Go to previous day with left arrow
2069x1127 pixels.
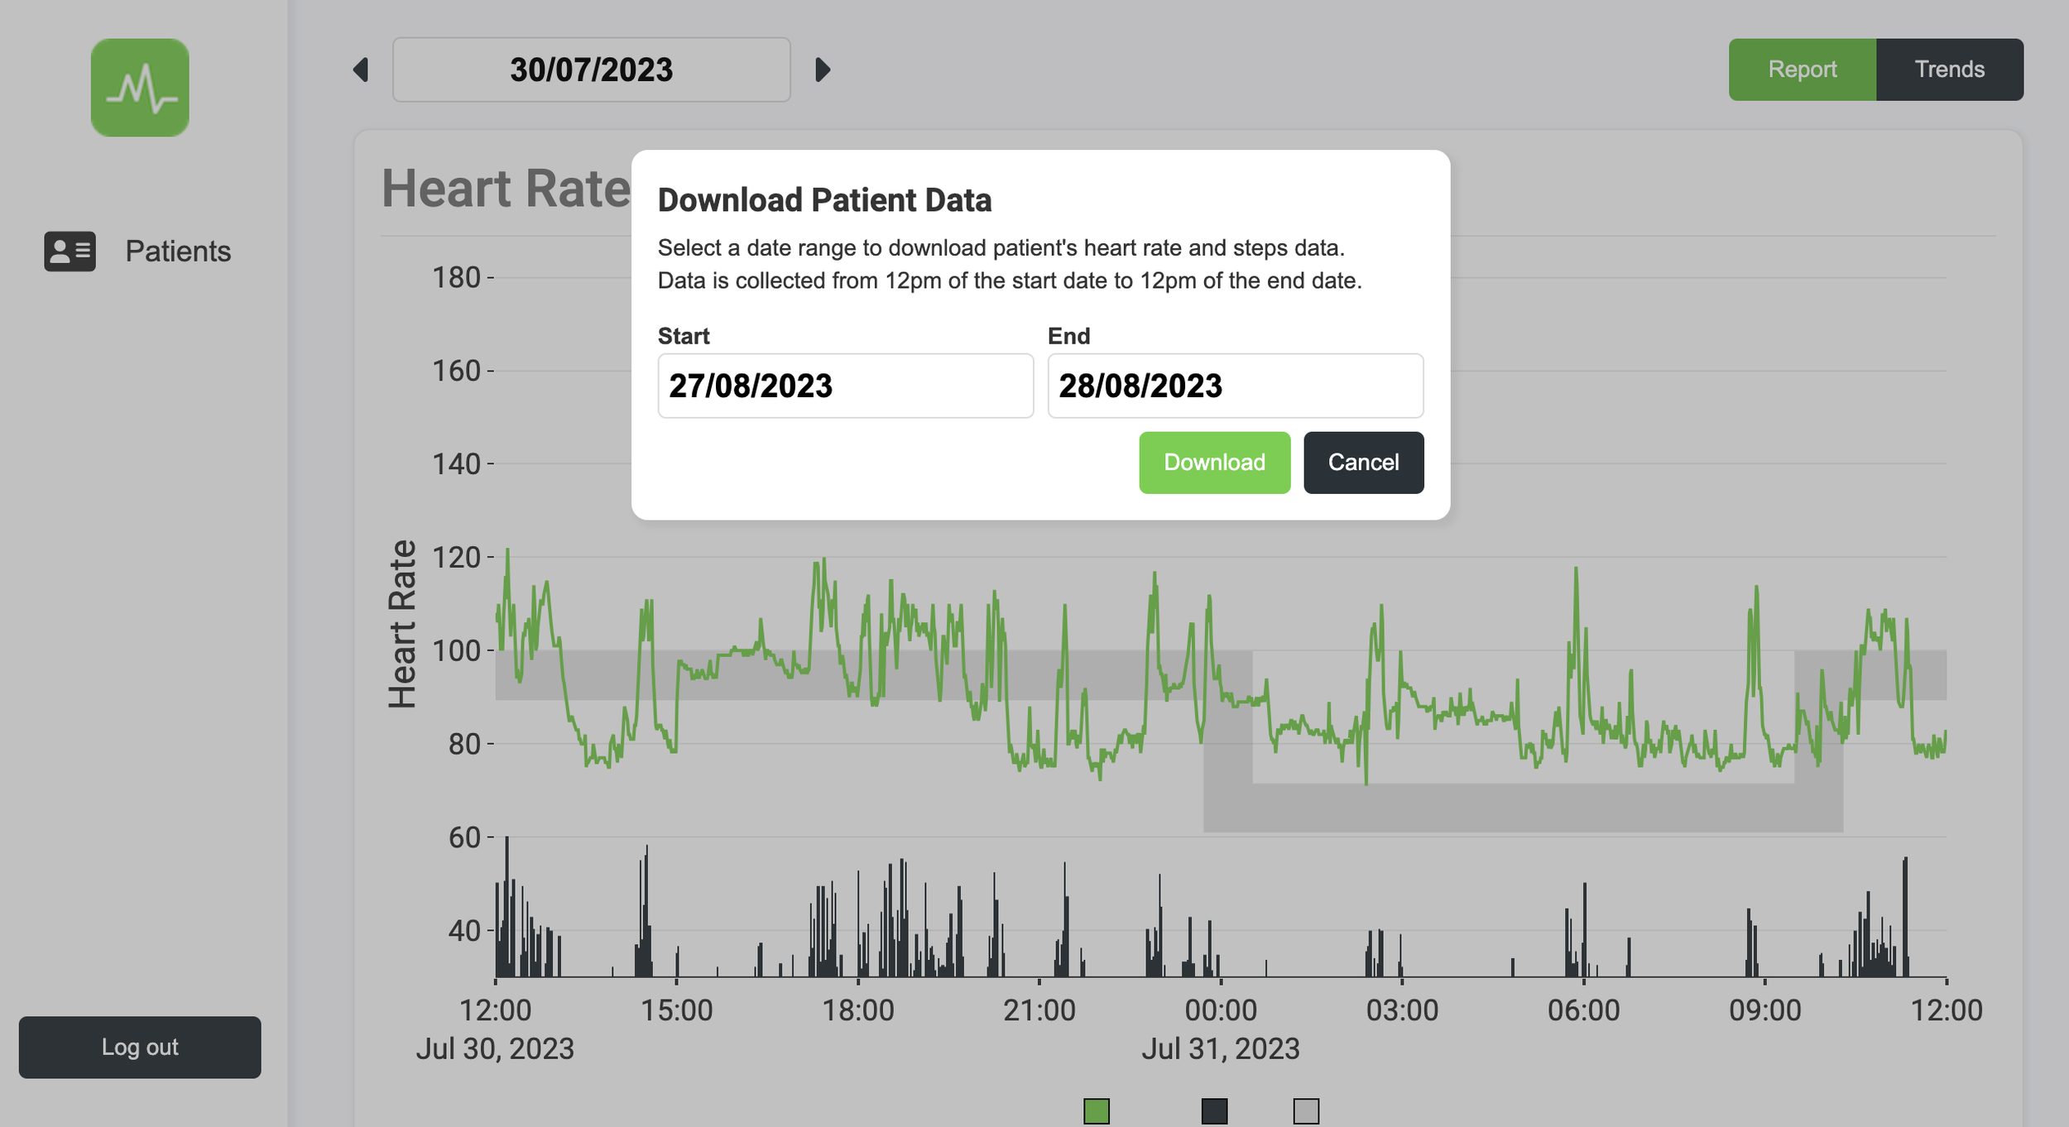[x=360, y=70]
